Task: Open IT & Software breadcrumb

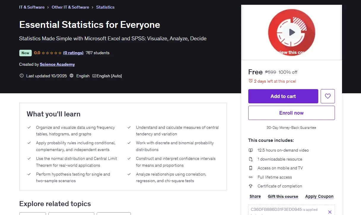Action: tap(32, 7)
